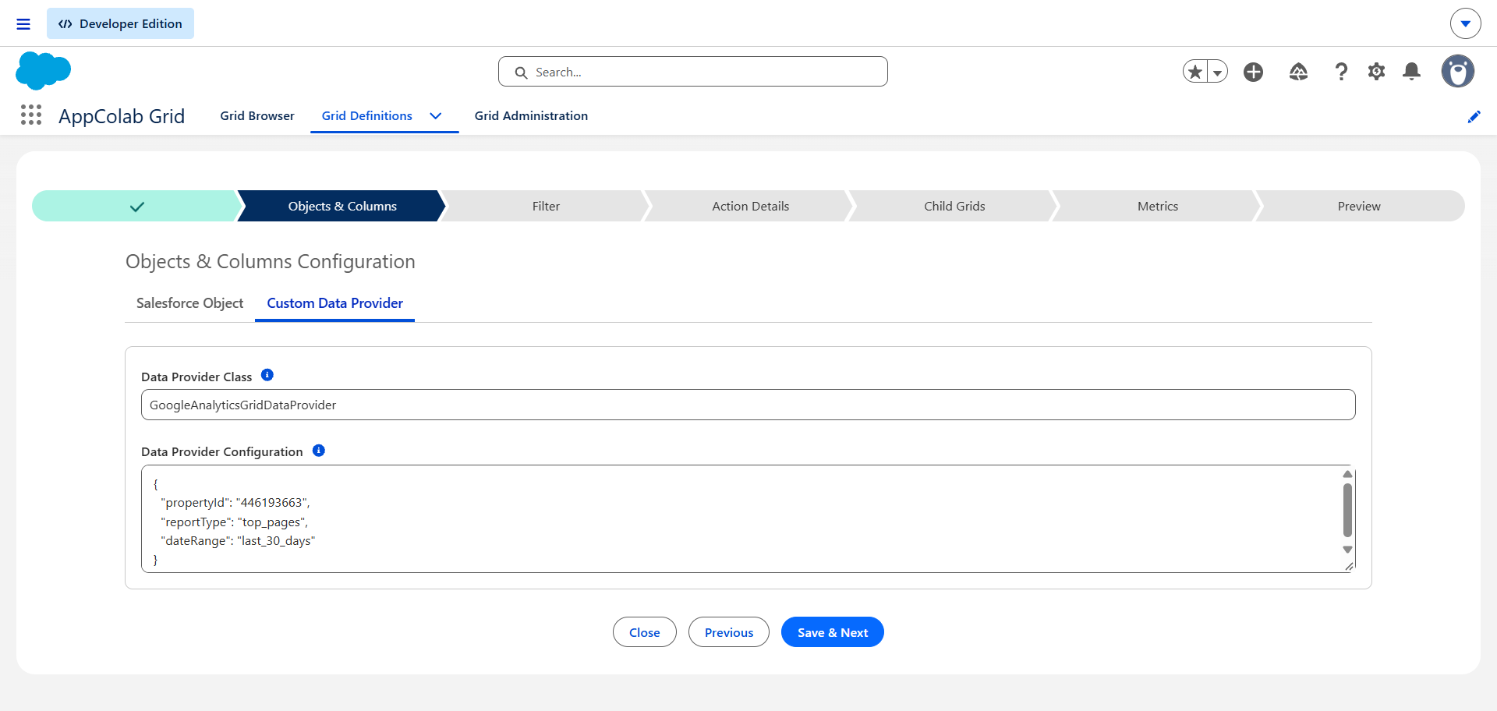Jump to the Filter step
Screen dimensions: 1497x711
[546, 206]
